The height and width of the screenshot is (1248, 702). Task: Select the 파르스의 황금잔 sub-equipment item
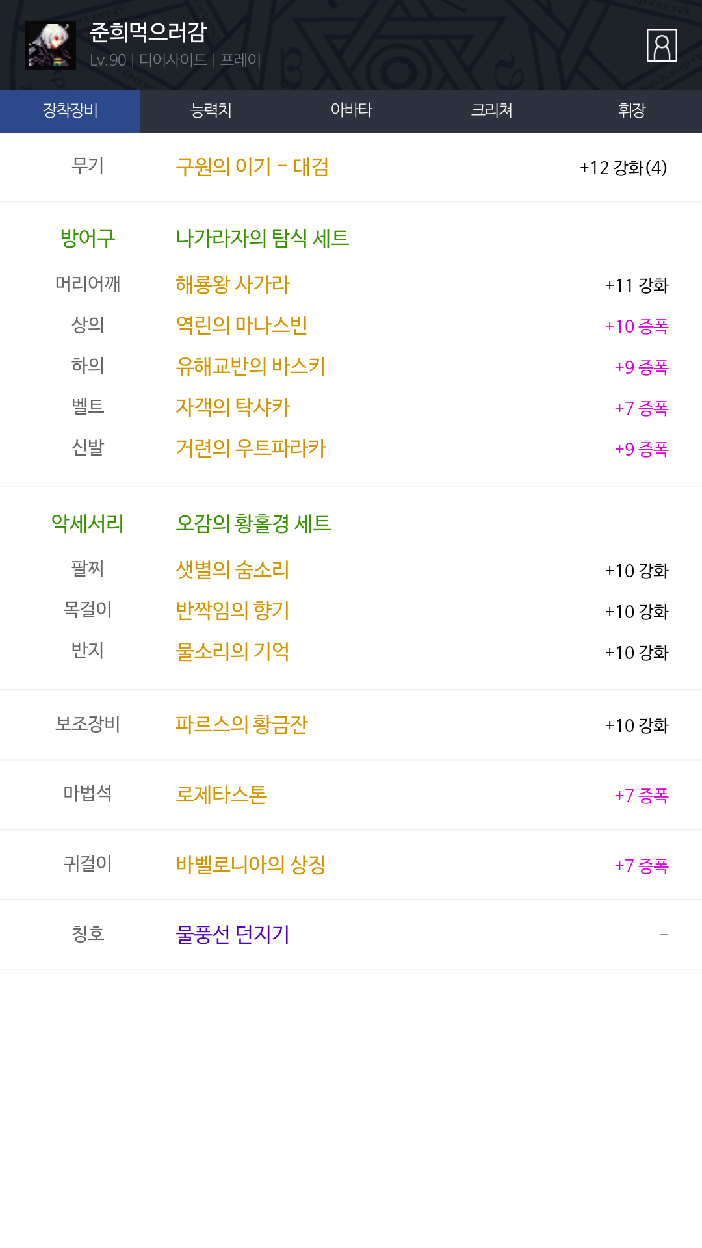[242, 724]
